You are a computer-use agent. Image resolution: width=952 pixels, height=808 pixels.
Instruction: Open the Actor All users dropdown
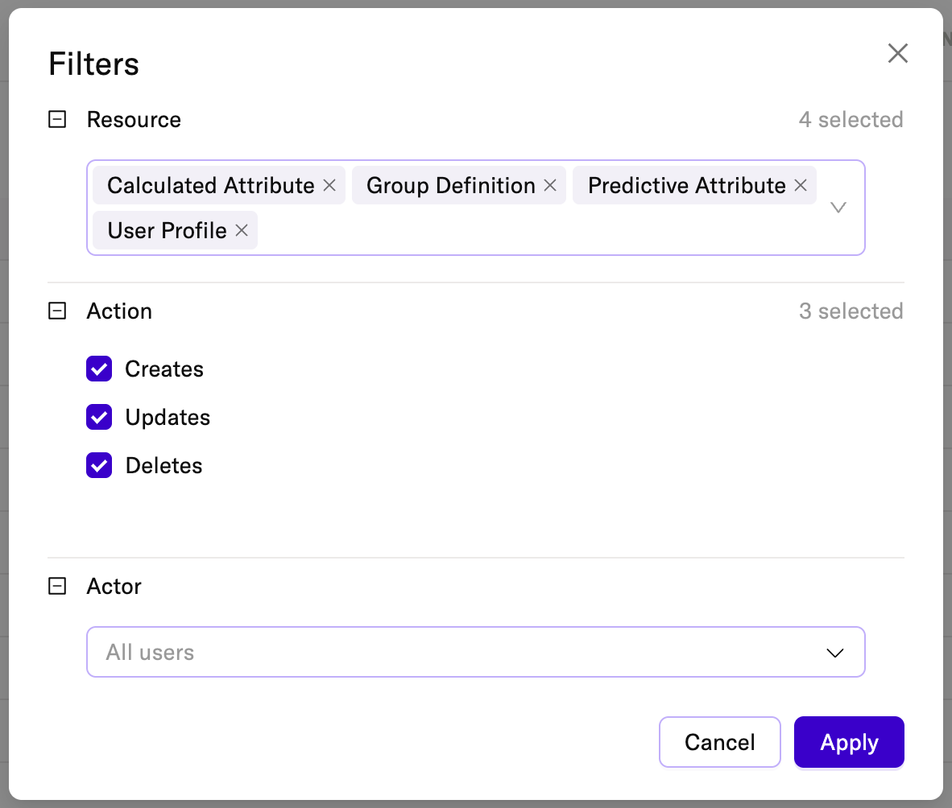[451, 652]
